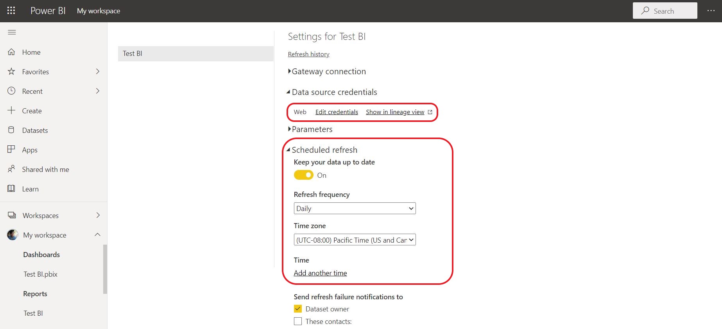Image resolution: width=722 pixels, height=329 pixels.
Task: Click the 'Keep your data up to date' text
Action: pyautogui.click(x=334, y=162)
